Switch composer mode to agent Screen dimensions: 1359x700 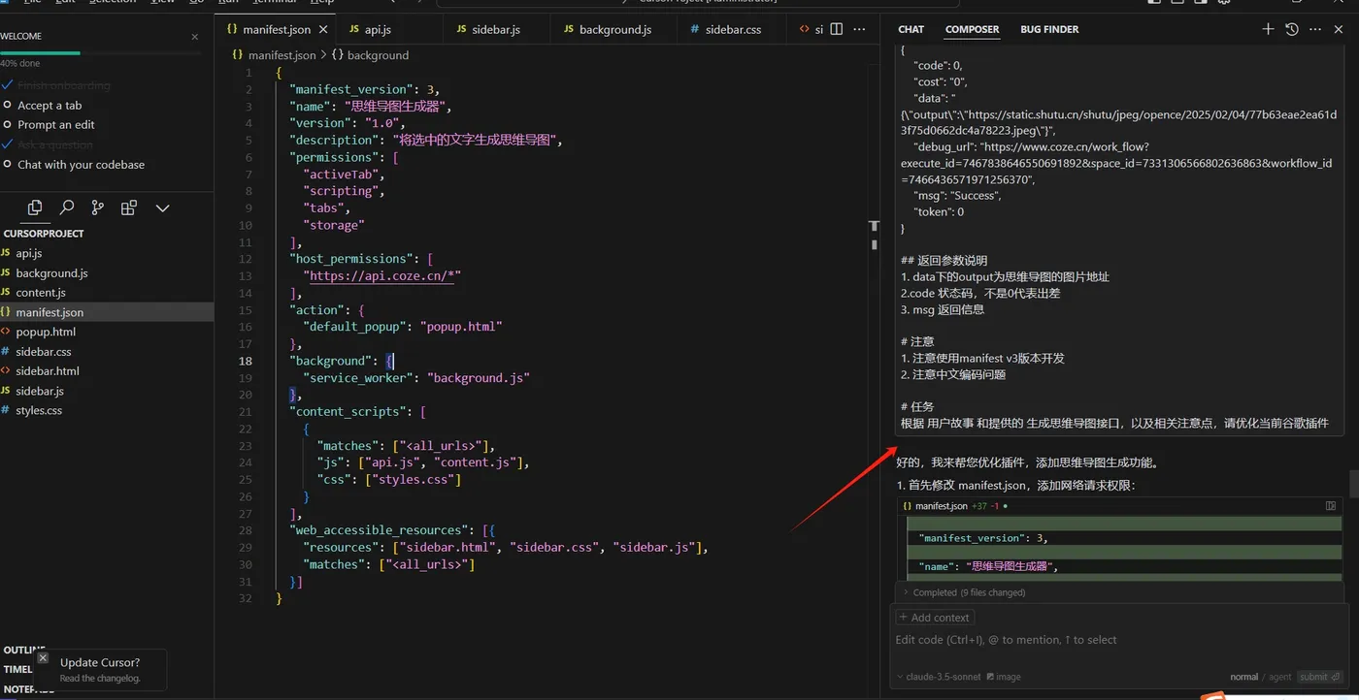[x=1280, y=677]
